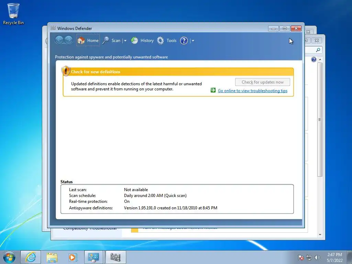Screen dimensions: 352x264
Task: Expand the Scan options dropdown arrow
Action: tap(125, 41)
